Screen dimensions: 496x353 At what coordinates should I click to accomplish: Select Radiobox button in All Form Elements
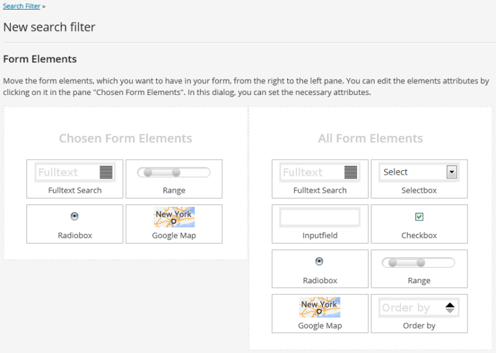[319, 261]
